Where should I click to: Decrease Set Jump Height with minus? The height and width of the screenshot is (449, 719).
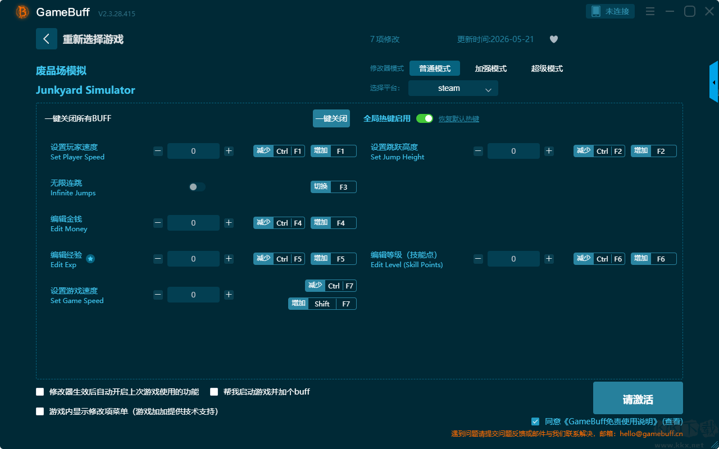(478, 151)
